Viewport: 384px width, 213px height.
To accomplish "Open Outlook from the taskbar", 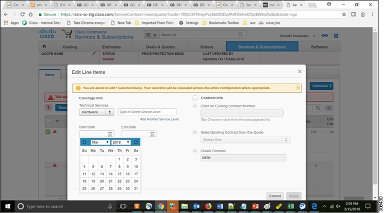I will pyautogui.click(x=196, y=207).
